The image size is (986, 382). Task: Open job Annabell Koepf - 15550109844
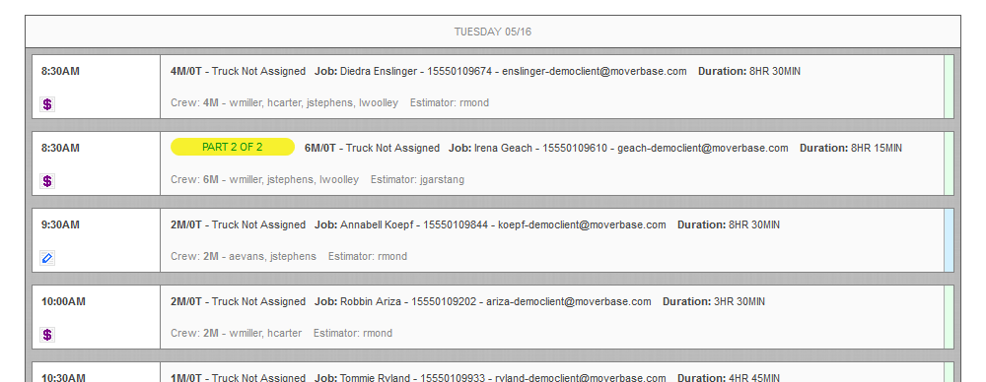(x=490, y=224)
